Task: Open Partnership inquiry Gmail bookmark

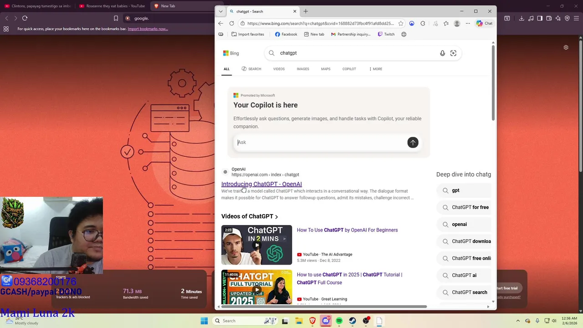Action: tap(351, 34)
